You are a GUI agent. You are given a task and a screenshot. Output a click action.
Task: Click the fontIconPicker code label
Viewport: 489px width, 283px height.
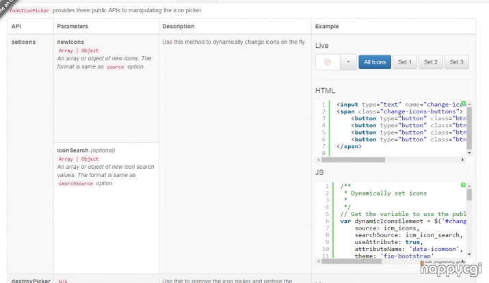click(x=29, y=11)
